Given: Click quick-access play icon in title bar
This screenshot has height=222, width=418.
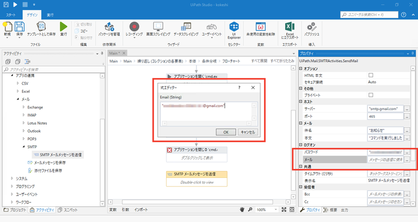Looking at the screenshot, I should (x=15, y=5).
